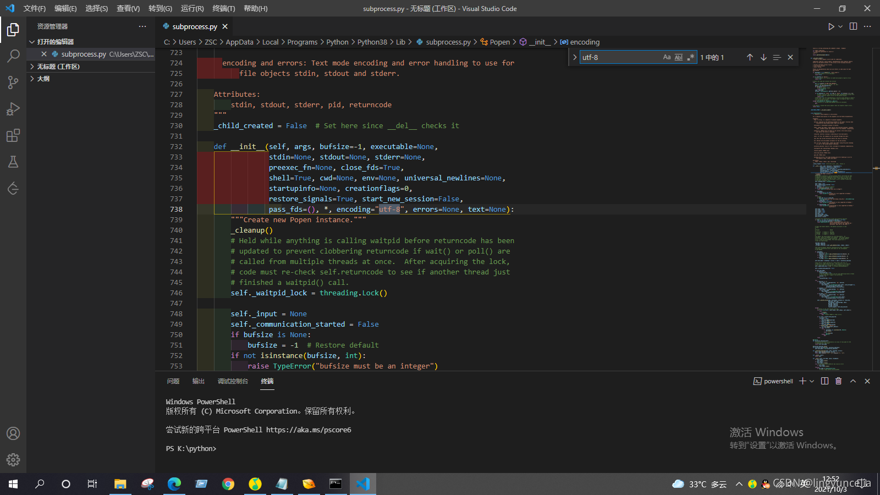The height and width of the screenshot is (495, 880).
Task: Toggle Match Whole Word in find widget
Action: click(x=679, y=57)
